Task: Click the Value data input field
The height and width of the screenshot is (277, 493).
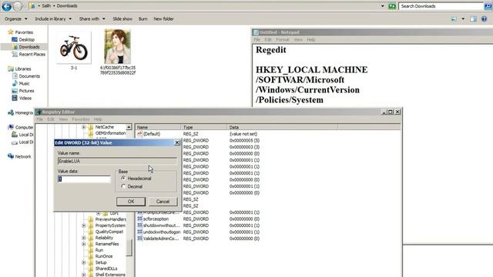Action: click(x=84, y=179)
